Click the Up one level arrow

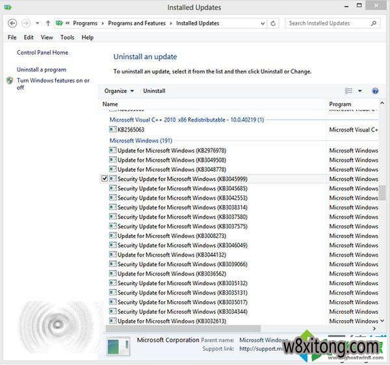pyautogui.click(x=48, y=23)
